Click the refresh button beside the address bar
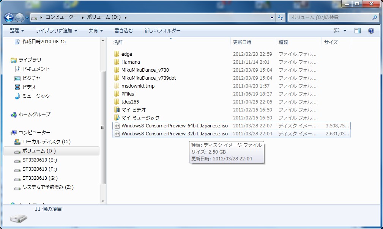 tap(281, 17)
